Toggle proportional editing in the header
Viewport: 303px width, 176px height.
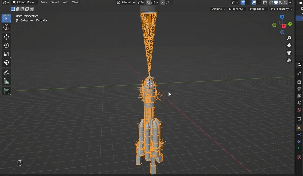(x=163, y=2)
